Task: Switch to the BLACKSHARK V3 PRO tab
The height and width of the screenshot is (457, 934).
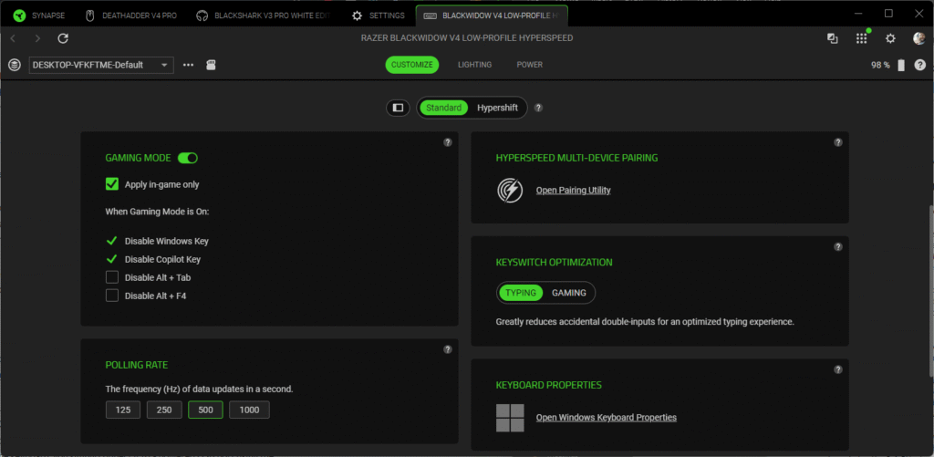Action: 264,16
